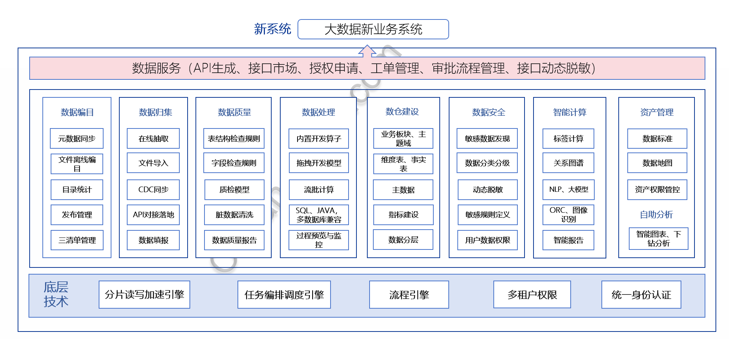Click the 智能计算 column heading
Viewport: 729px width, 339px height.
pyautogui.click(x=570, y=112)
